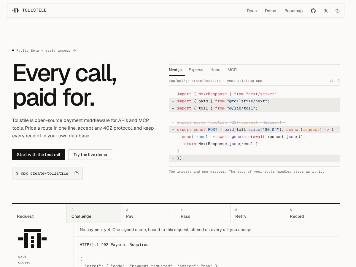Click the HTTP/1.1 402 Payment Required line

point(114,245)
